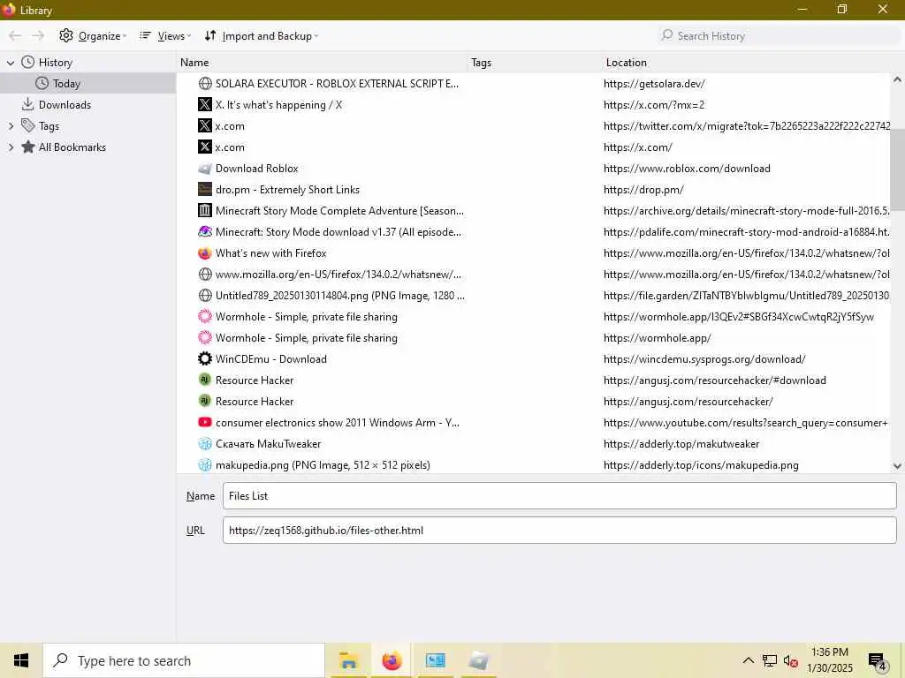Viewport: 905px width, 678px height.
Task: Click the Downloads arrow icon in sidebar
Action: pyautogui.click(x=27, y=104)
